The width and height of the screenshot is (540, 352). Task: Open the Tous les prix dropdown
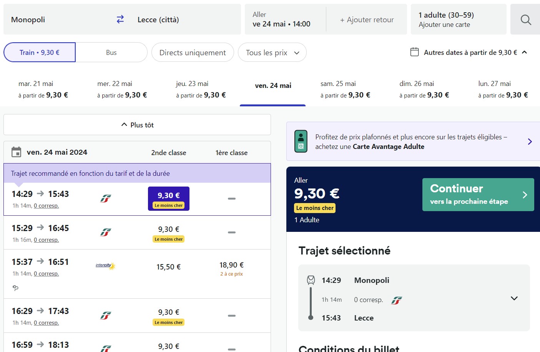coord(272,53)
